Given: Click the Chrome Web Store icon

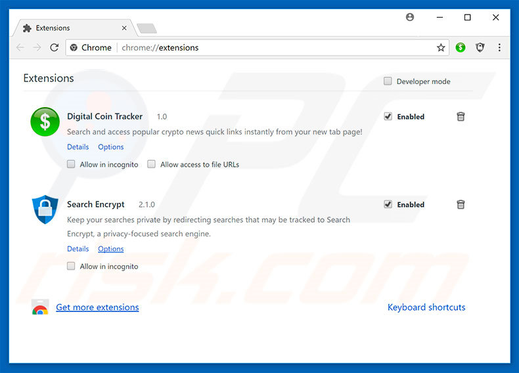Looking at the screenshot, I should 40,307.
